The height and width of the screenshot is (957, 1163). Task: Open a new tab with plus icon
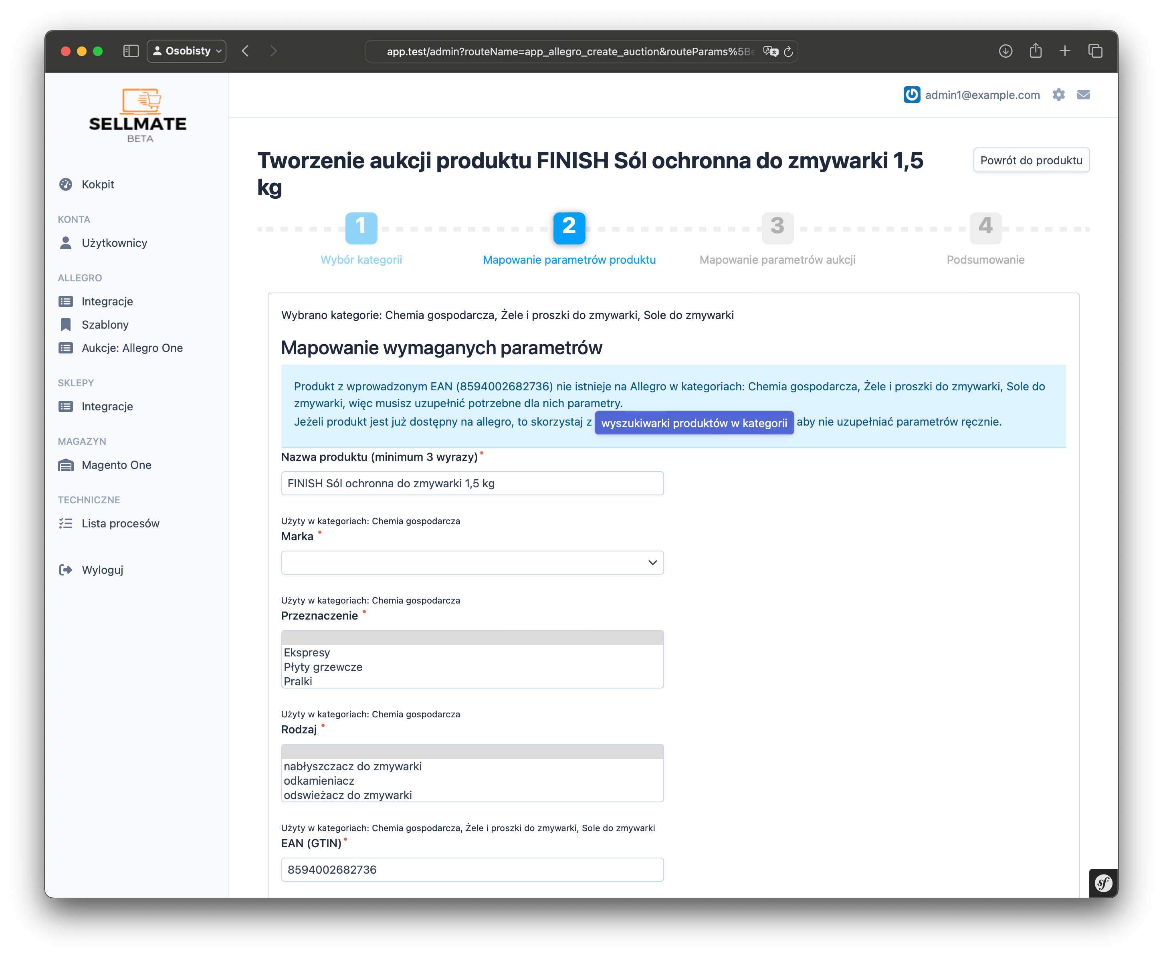[1064, 51]
